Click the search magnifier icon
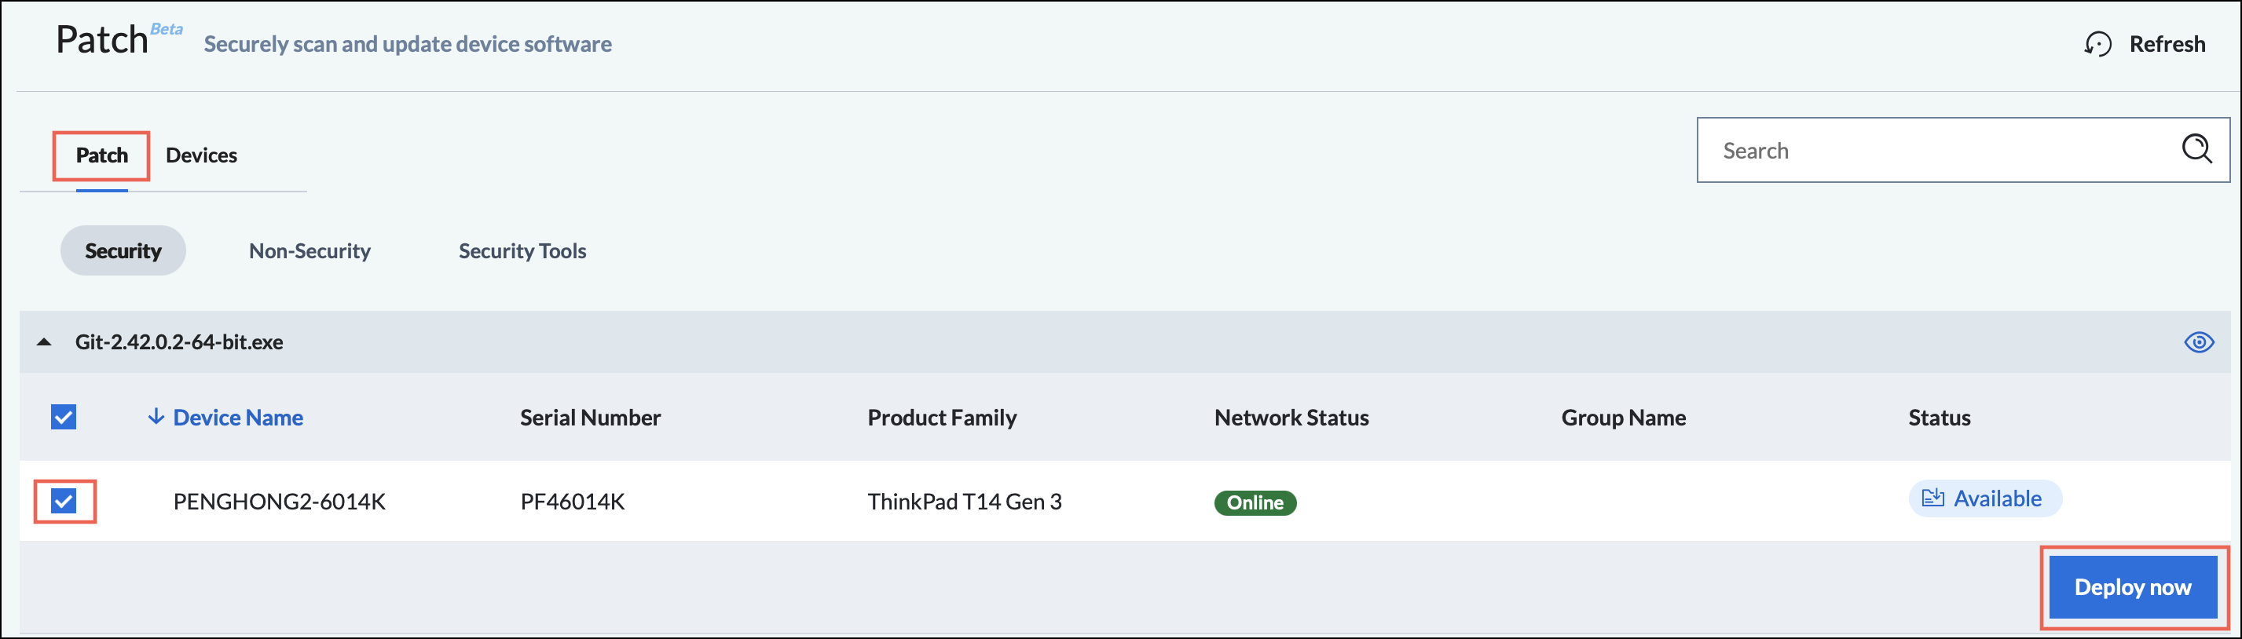Image resolution: width=2242 pixels, height=639 pixels. point(2196,148)
